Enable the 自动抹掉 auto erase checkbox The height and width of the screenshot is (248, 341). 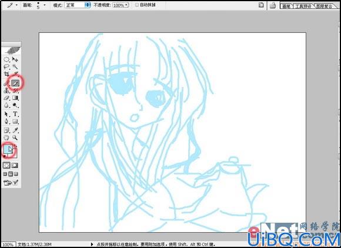137,5
